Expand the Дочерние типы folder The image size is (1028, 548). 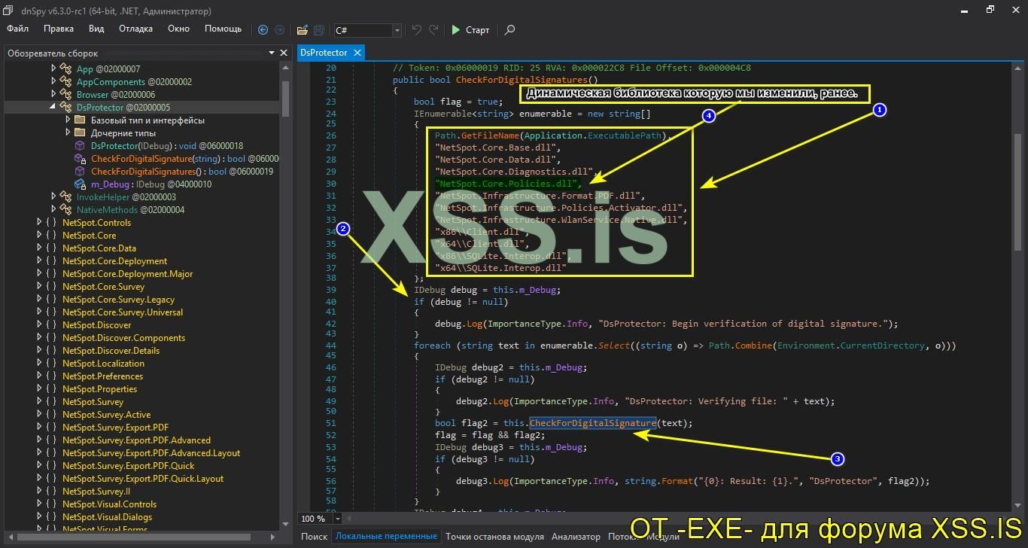pos(66,133)
